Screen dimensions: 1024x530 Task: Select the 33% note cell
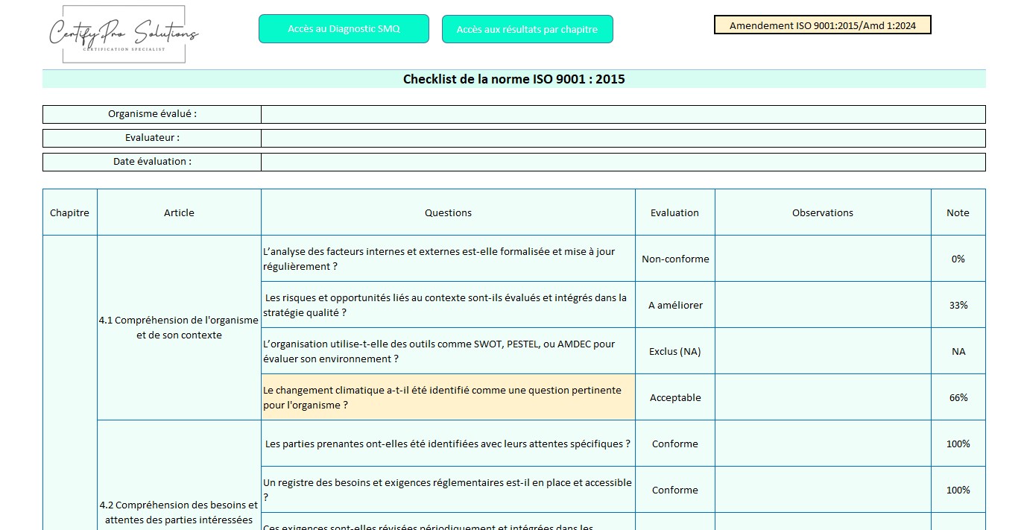pos(958,305)
